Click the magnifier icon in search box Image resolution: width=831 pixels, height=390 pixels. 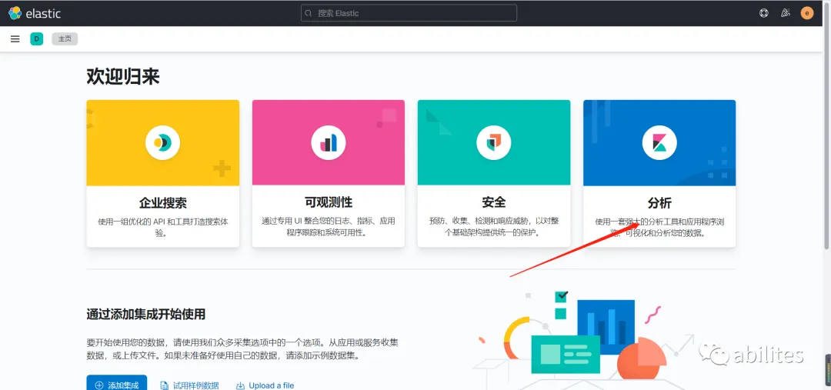click(x=309, y=13)
